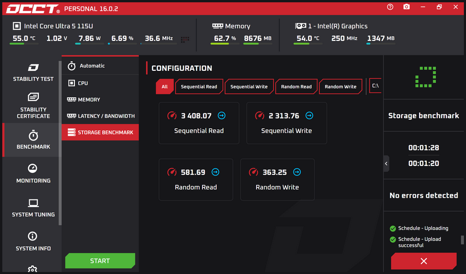Click the 1347 MB GPU memory reading
Viewport: 466px width, 274px height.
[x=380, y=38]
